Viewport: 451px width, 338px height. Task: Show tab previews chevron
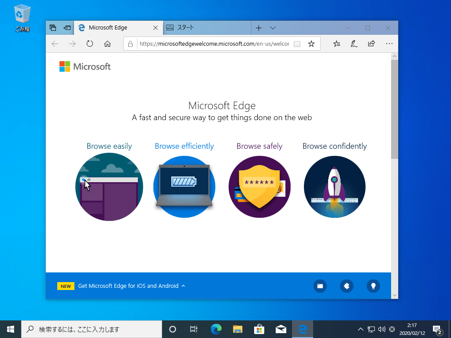pos(273,28)
